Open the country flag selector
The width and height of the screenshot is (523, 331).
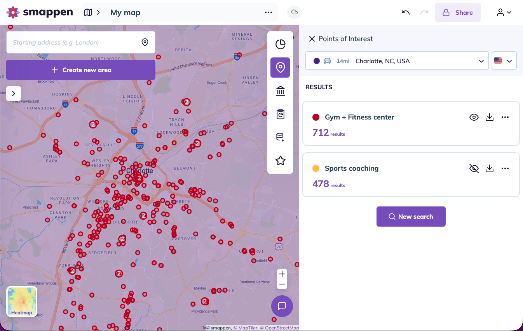[504, 61]
